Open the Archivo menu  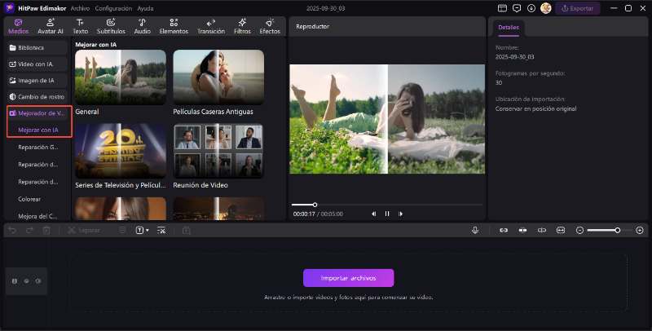coord(80,8)
